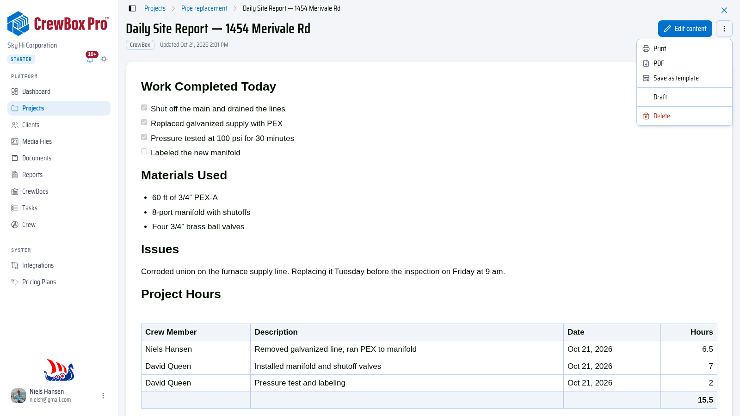Viewport: 740px width, 416px height.
Task: Click the Crew Member column header
Action: (x=196, y=332)
